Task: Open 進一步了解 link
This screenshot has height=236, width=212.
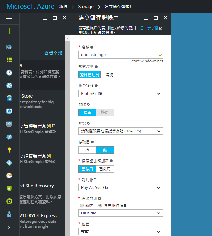Action: point(151,28)
